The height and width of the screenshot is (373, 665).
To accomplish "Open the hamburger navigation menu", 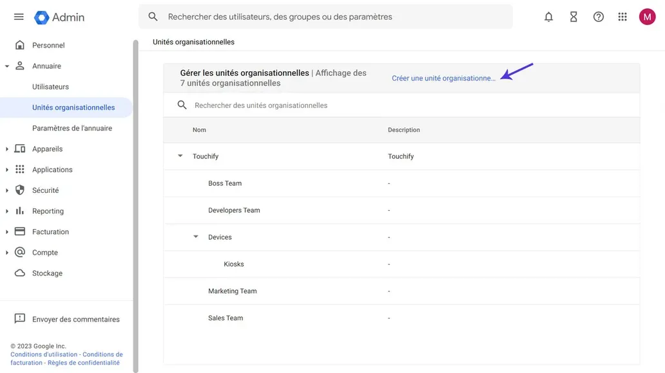I will tap(18, 17).
